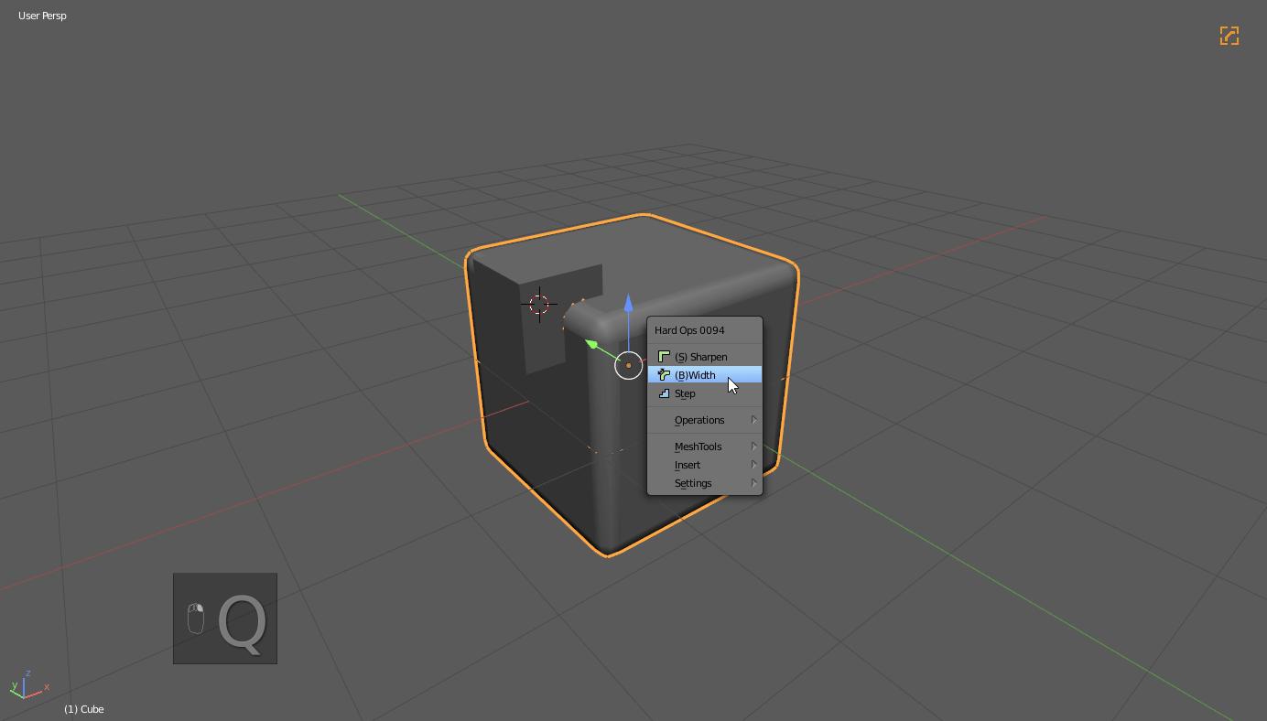Click the (1) Cube object label
Image resolution: width=1267 pixels, height=721 pixels.
[x=83, y=709]
